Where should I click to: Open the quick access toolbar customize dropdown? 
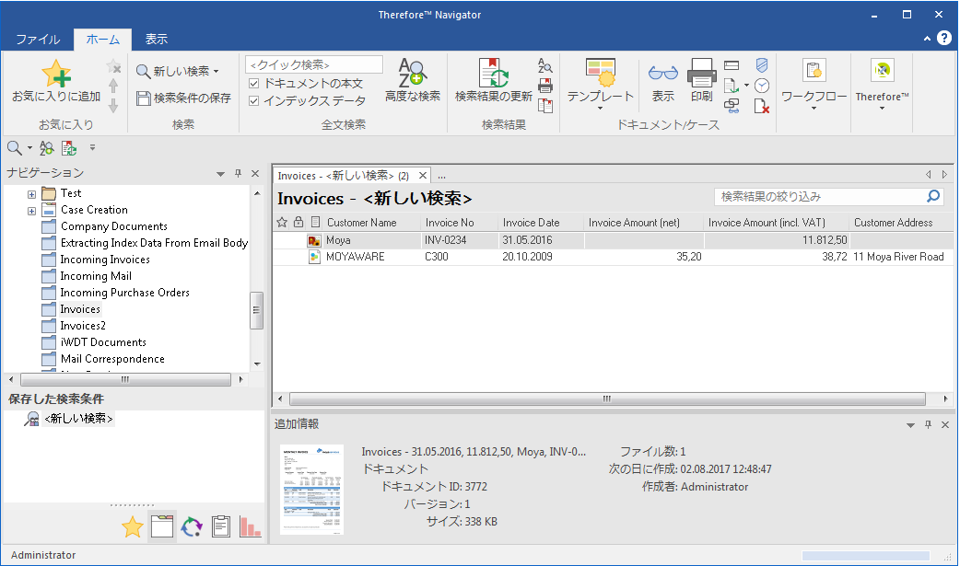point(92,147)
